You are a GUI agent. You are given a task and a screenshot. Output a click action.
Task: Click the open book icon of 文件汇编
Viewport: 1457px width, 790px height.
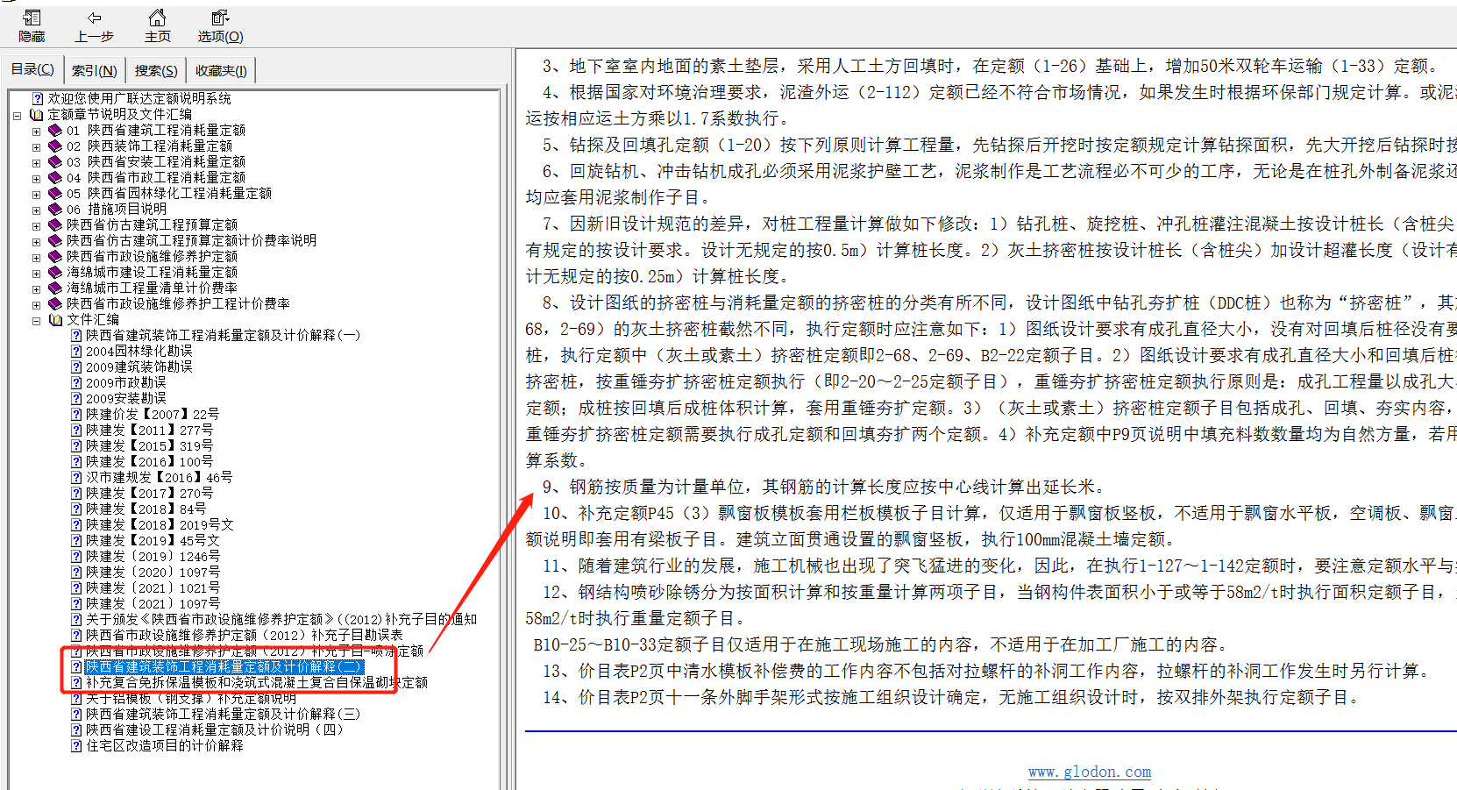pos(55,319)
